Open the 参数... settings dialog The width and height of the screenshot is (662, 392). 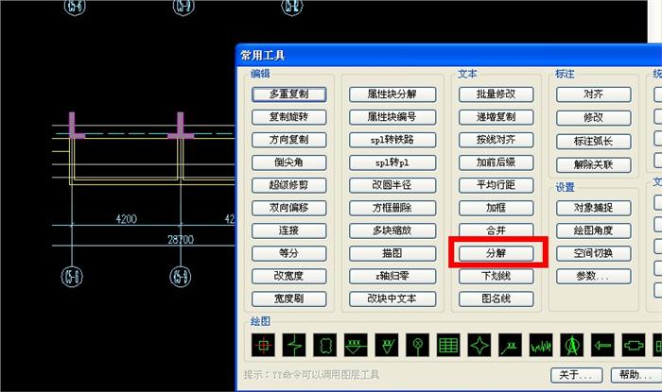point(594,277)
